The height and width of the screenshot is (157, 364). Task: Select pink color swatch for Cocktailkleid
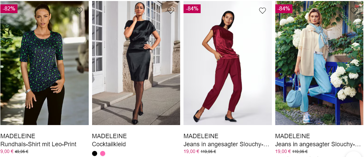point(103,154)
